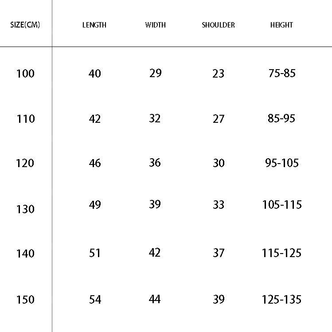Screen dimensions: 332x332
Task: Select height range 95-105 cell
Action: point(281,163)
